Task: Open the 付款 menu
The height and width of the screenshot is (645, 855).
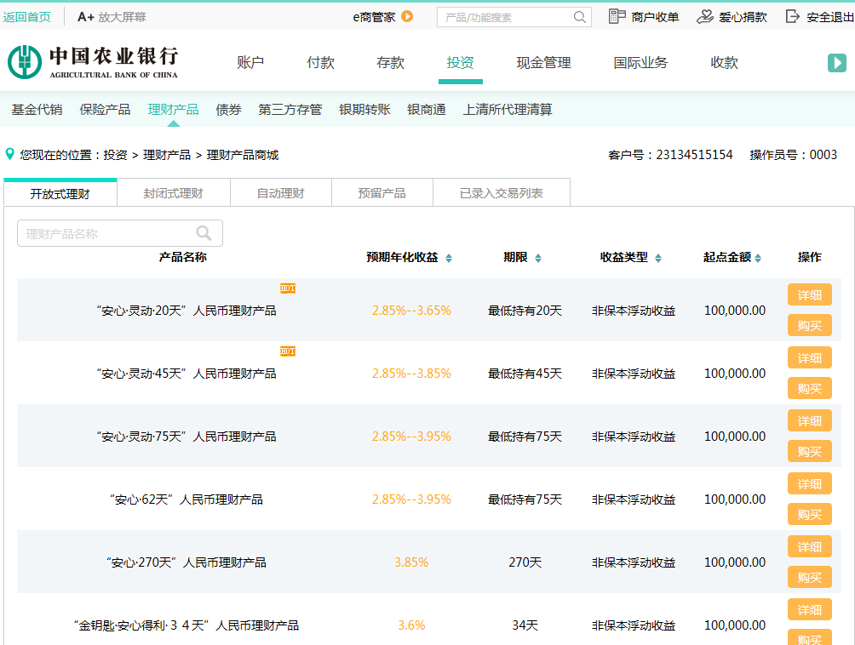Action: tap(320, 63)
